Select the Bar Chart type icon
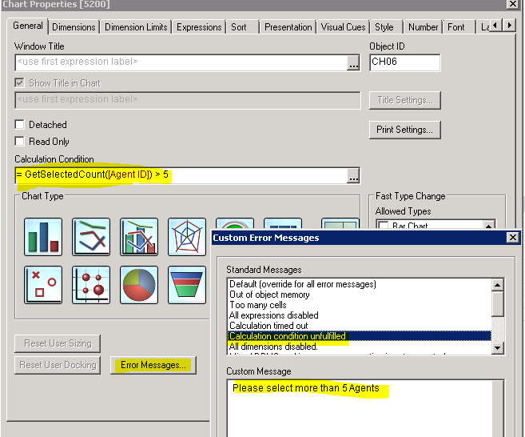525x437 pixels. [x=43, y=237]
